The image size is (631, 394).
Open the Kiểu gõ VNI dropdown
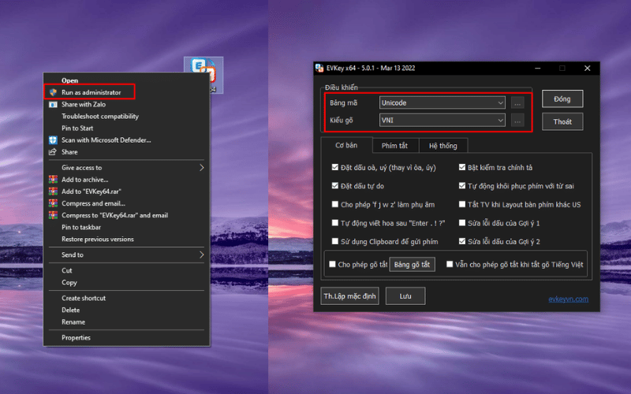(x=442, y=121)
